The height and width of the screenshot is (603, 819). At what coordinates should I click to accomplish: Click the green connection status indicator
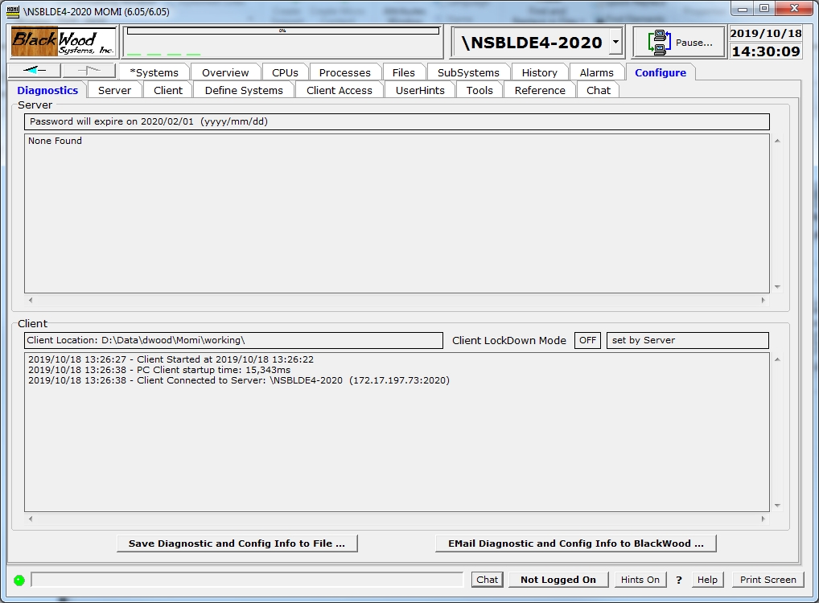click(x=19, y=580)
